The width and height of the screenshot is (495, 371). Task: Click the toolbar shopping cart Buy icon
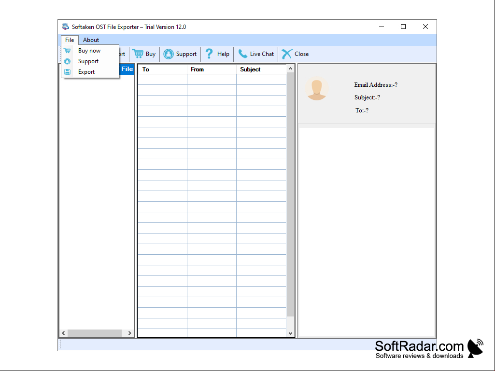[x=138, y=54]
